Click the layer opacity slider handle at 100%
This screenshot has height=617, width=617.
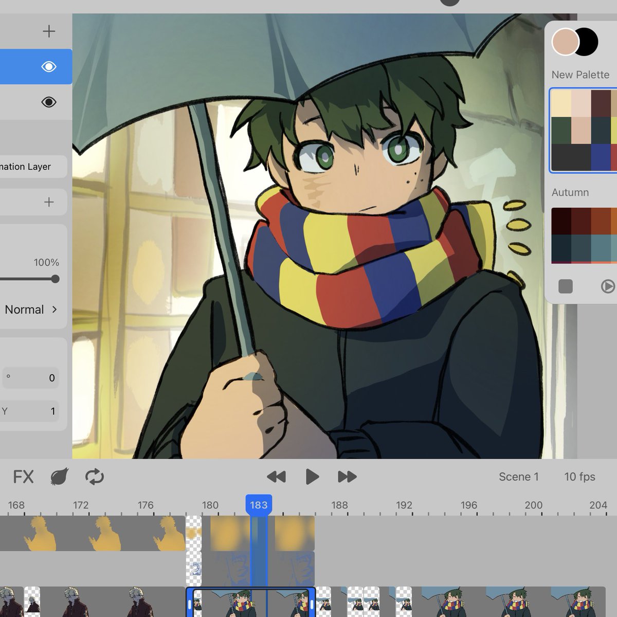[x=55, y=279]
